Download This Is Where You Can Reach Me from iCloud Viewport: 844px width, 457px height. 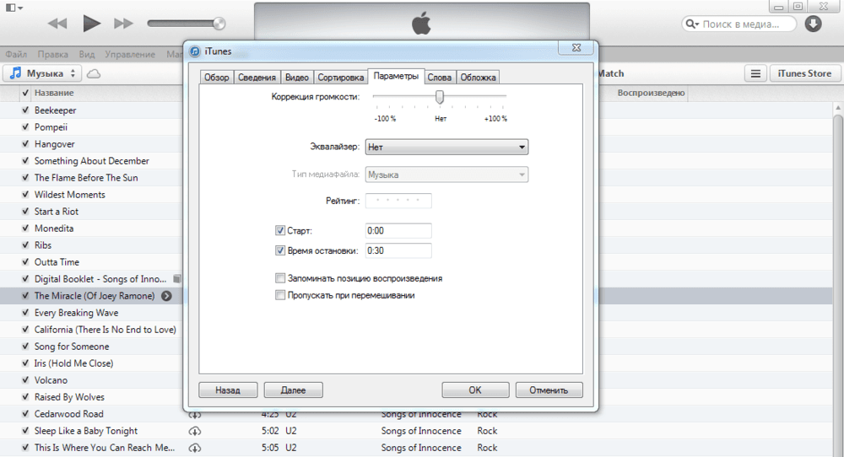[195, 448]
